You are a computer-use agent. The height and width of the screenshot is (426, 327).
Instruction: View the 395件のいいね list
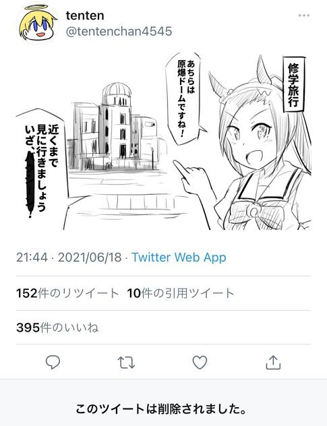57,328
